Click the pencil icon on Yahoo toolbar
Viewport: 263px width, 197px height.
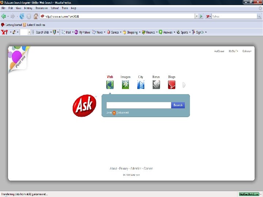click(14, 32)
